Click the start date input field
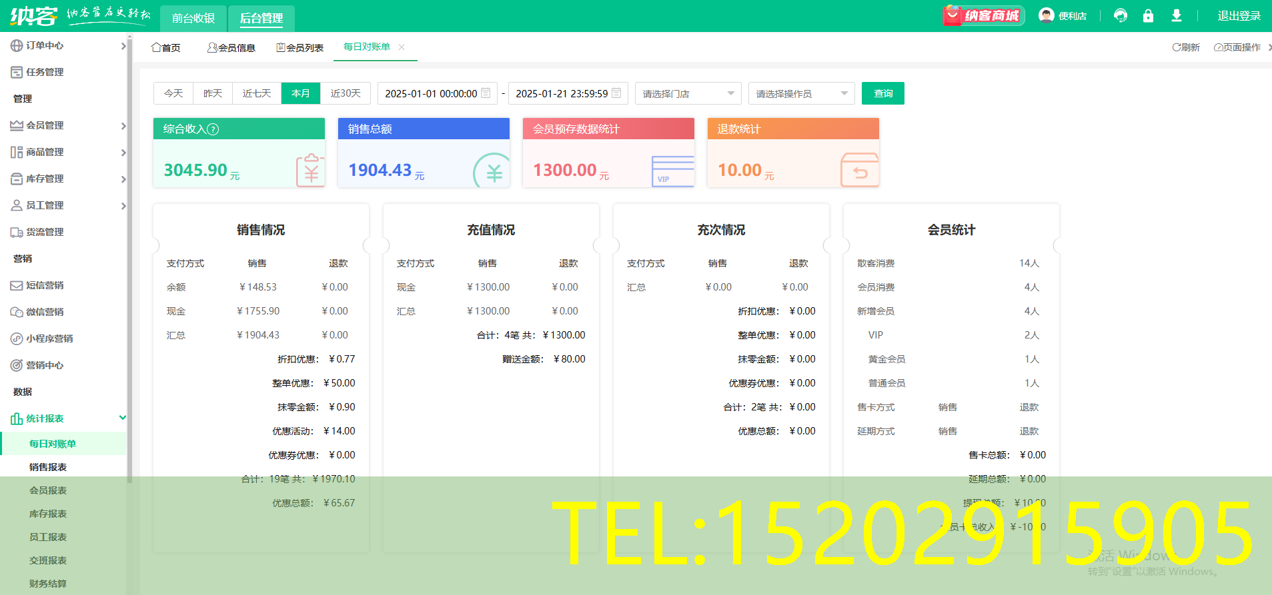The height and width of the screenshot is (595, 1272). click(x=438, y=93)
